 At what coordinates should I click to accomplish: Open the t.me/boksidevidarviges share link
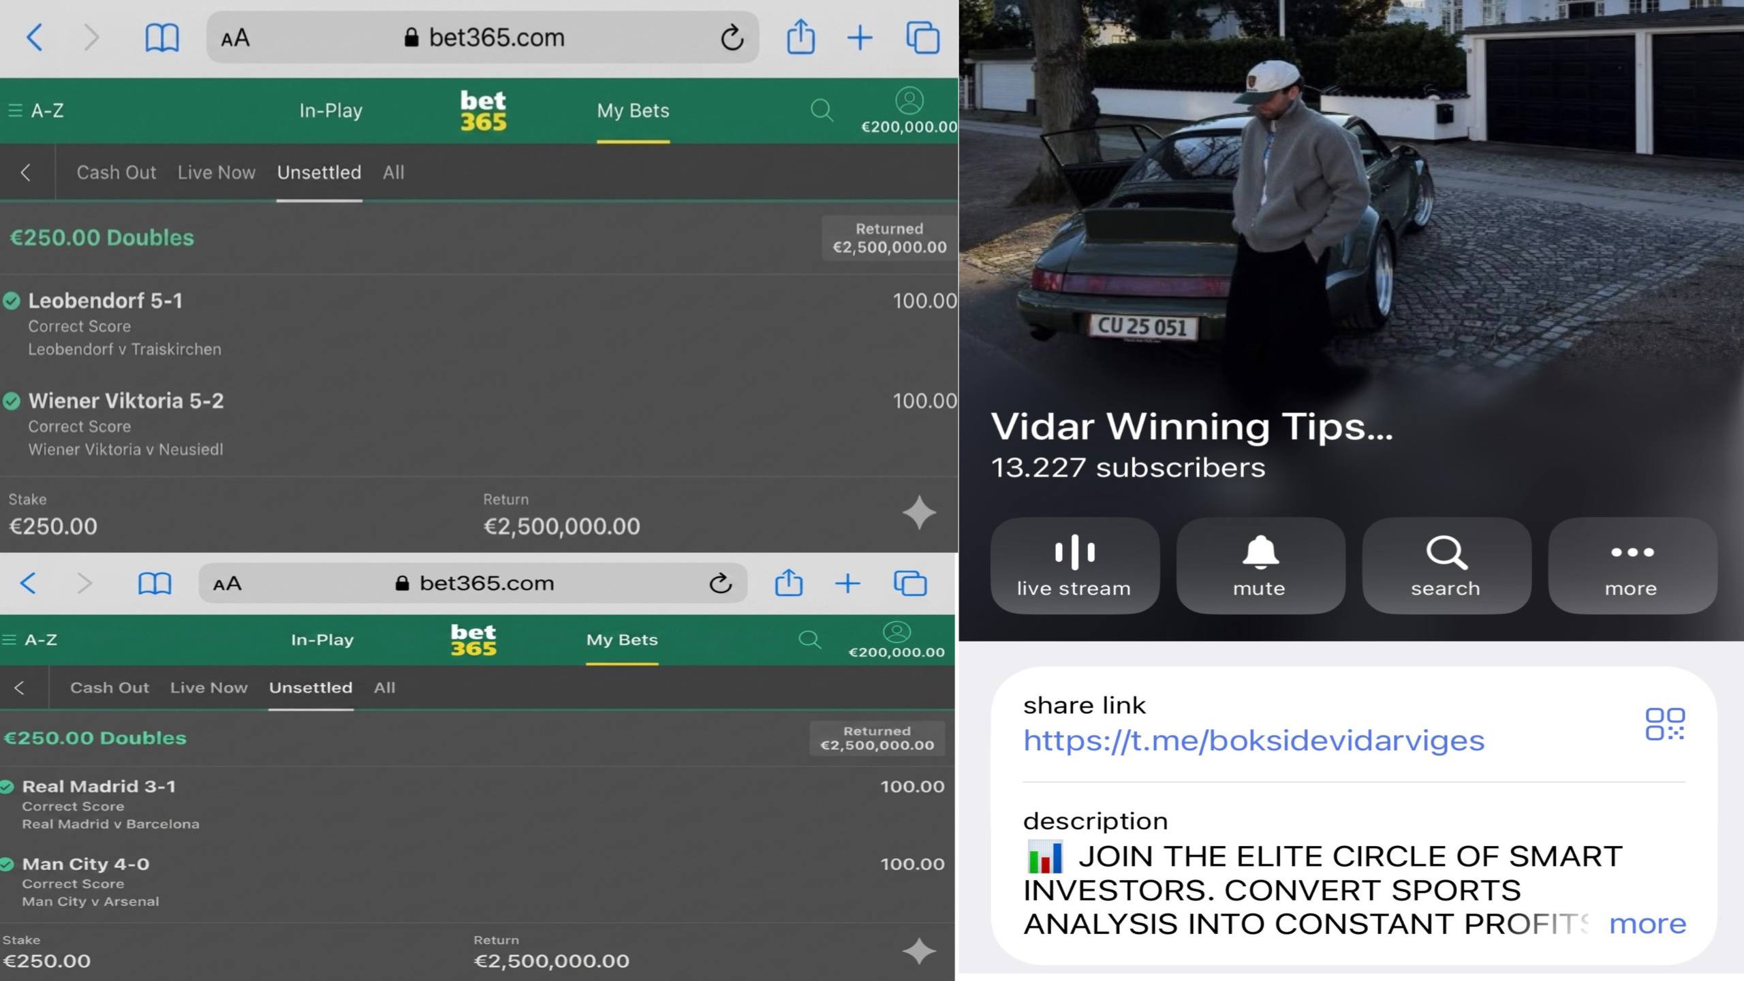1253,741
